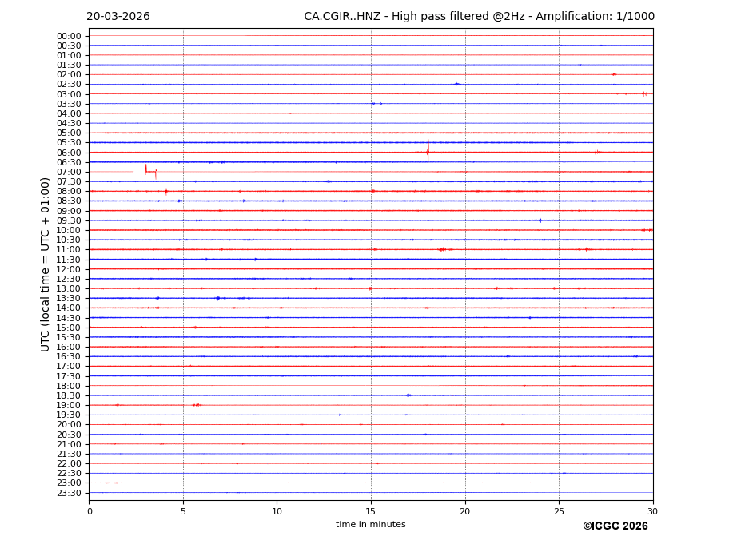The image size is (741, 556).
Task: Select the 12:00 row label
Action: pyautogui.click(x=68, y=269)
